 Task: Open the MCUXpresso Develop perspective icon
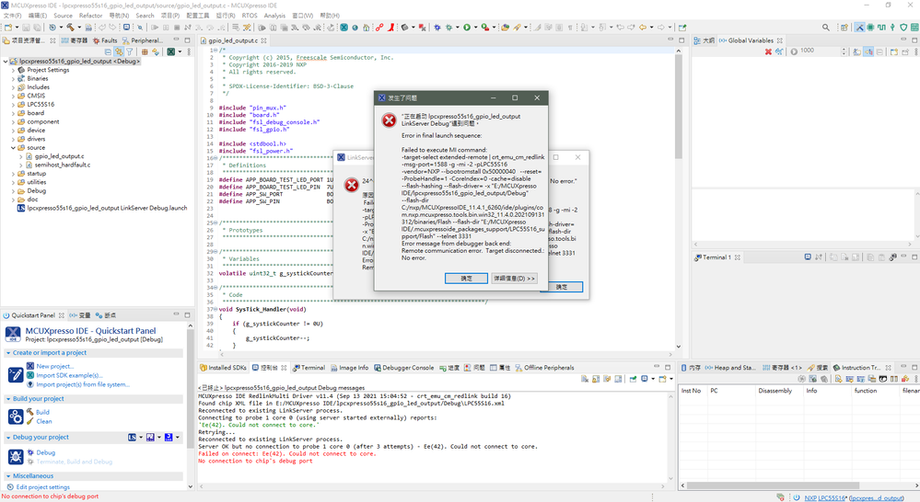pos(859,28)
